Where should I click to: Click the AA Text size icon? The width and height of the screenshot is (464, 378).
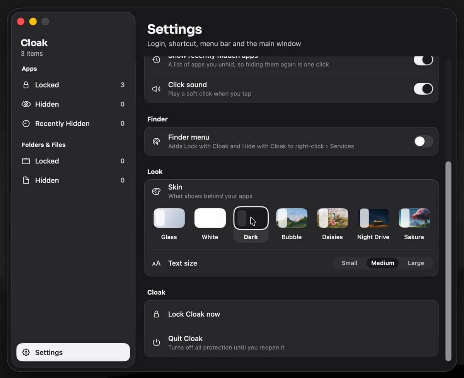(x=156, y=263)
